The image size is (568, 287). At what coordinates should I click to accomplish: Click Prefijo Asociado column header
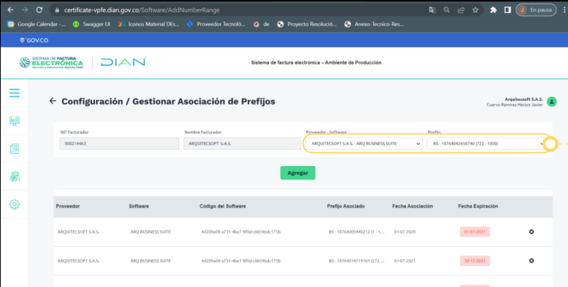click(x=346, y=206)
